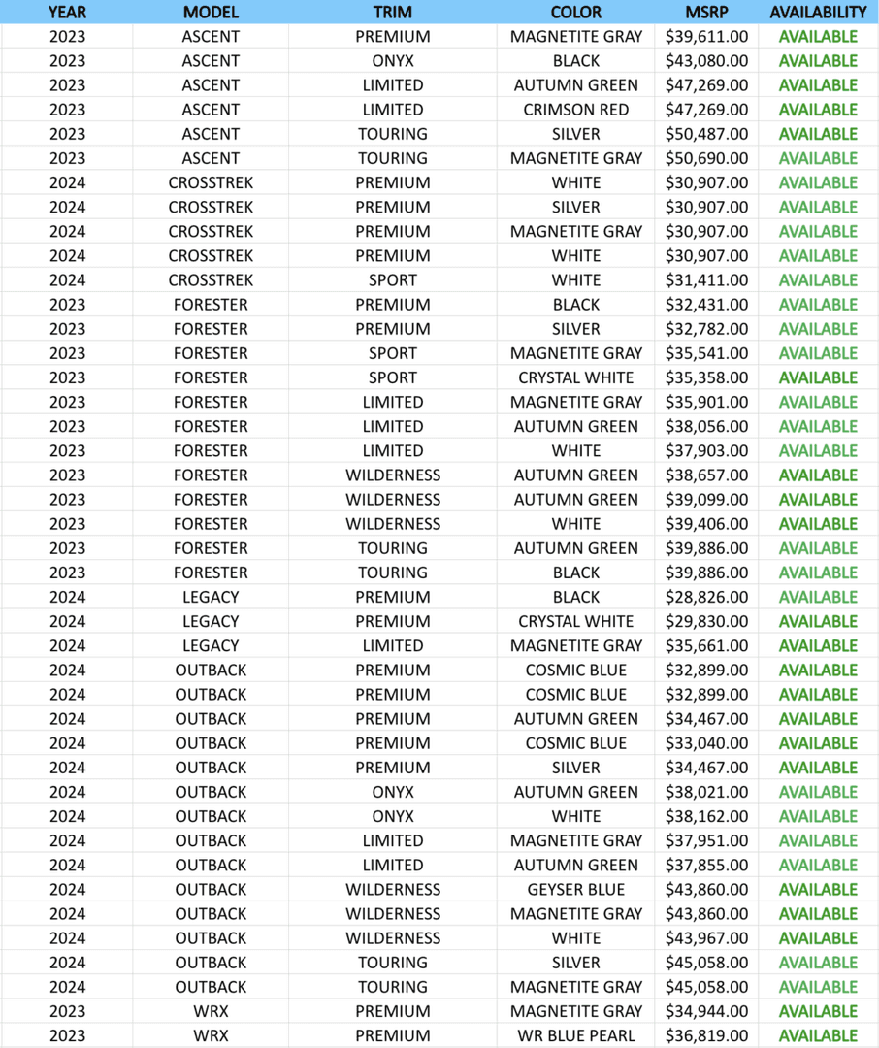Select the WR BLUE PEARL cell
Screen dimensions: 879x1048
point(575,1035)
